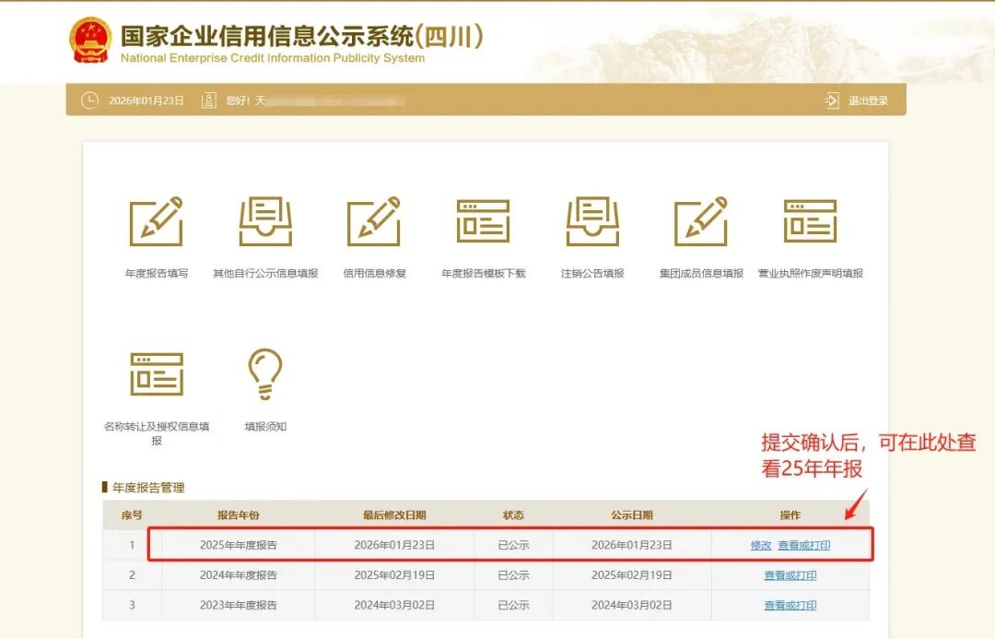Click the user badge icon in top bar

point(208,101)
